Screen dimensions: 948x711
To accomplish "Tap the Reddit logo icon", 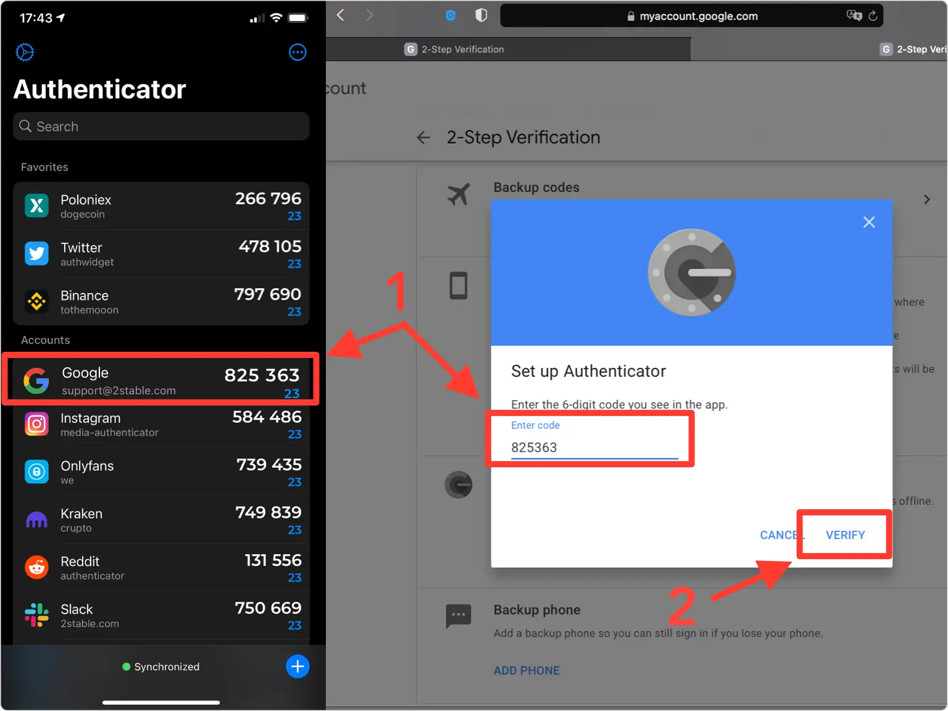I will point(36,567).
